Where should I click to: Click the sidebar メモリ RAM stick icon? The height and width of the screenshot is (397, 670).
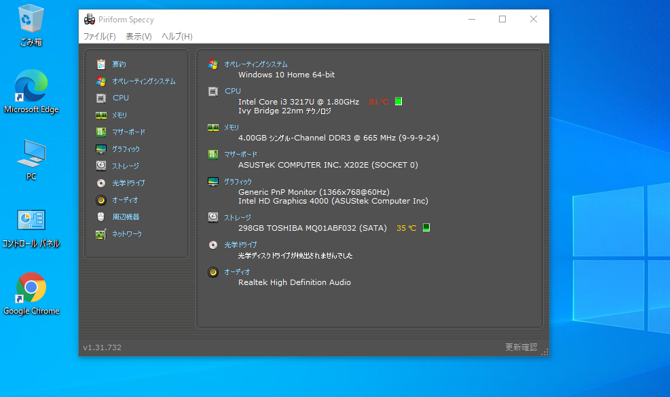(x=101, y=115)
